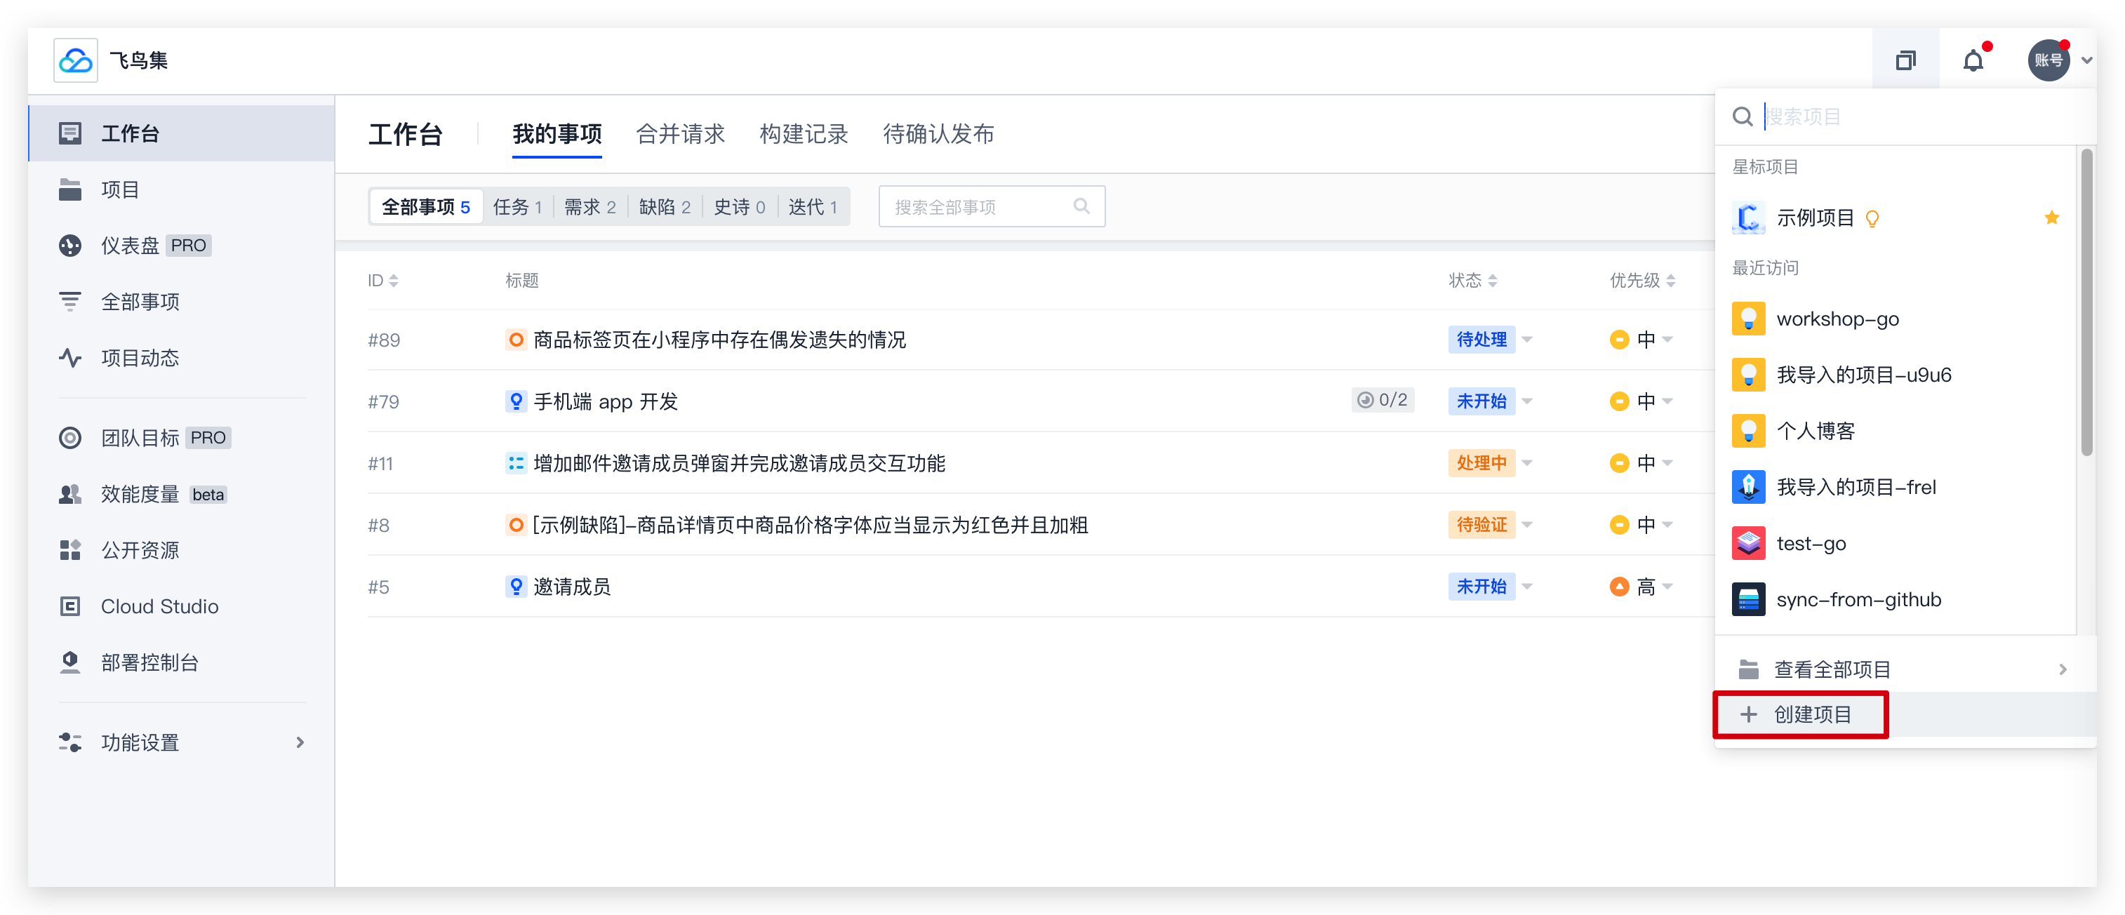Image resolution: width=2125 pixels, height=915 pixels.
Task: Sort by 状态 column arrows
Action: click(1492, 281)
